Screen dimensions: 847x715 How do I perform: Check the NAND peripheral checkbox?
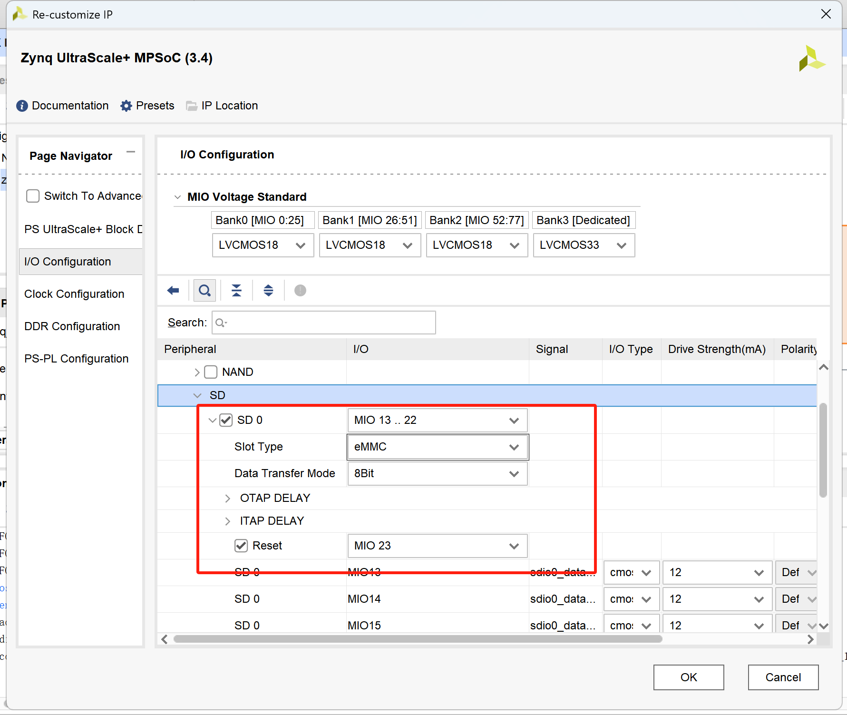click(211, 372)
